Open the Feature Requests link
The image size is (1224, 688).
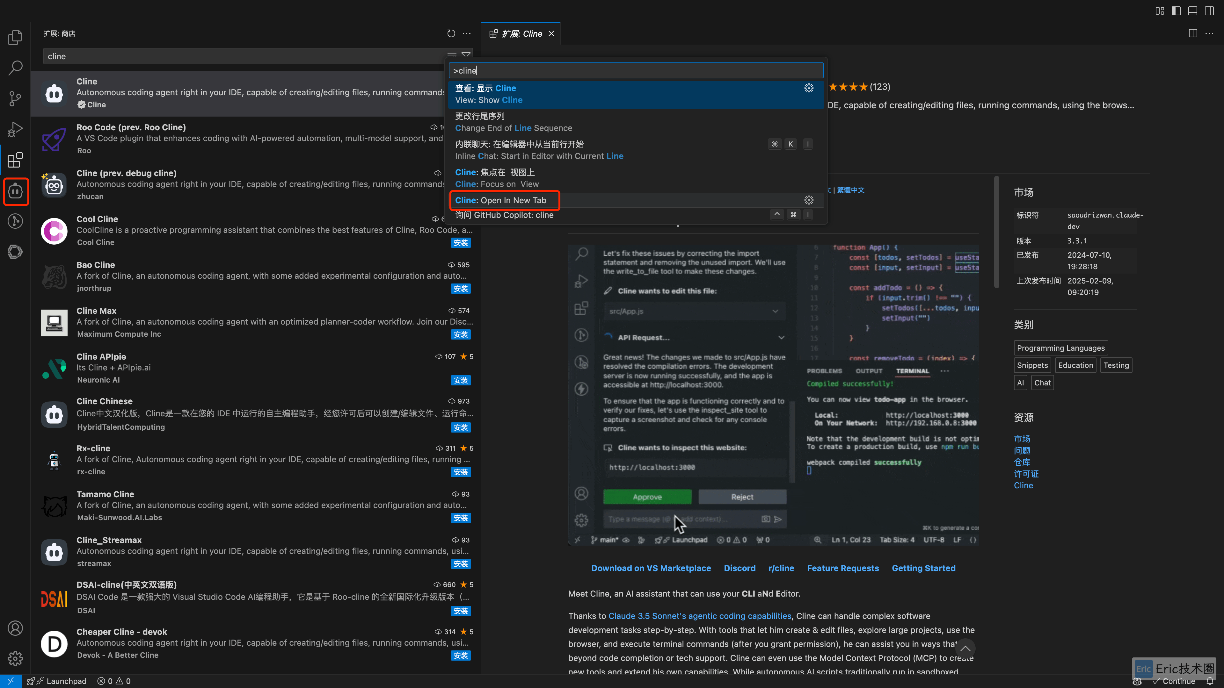pos(842,568)
